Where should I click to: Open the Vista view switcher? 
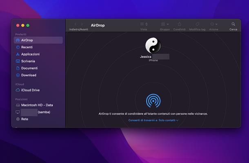click(144, 24)
